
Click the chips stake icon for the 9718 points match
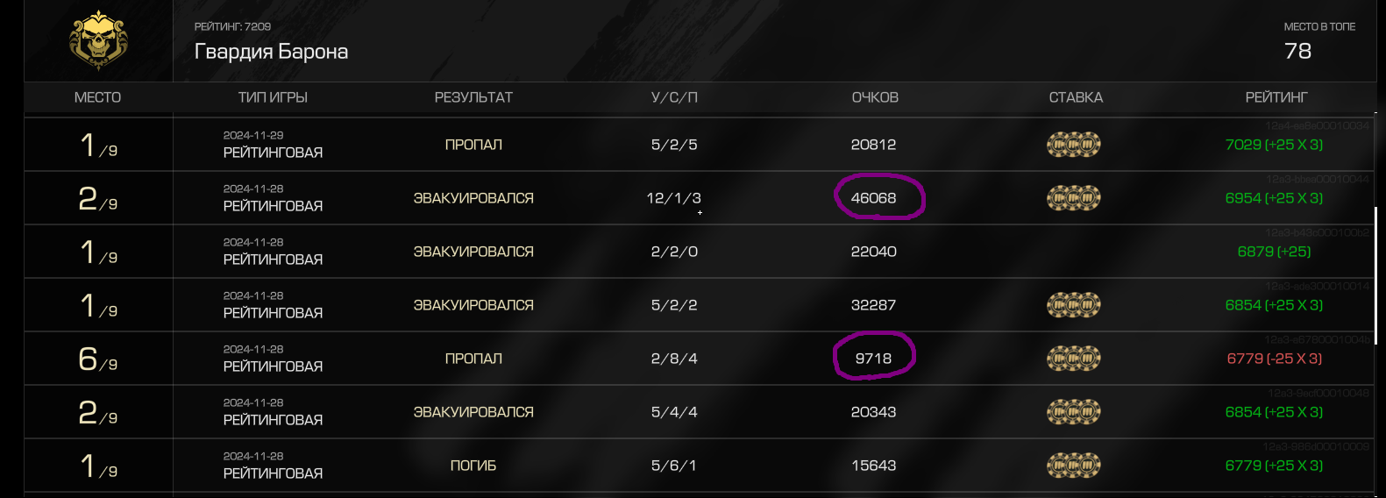click(x=1074, y=359)
